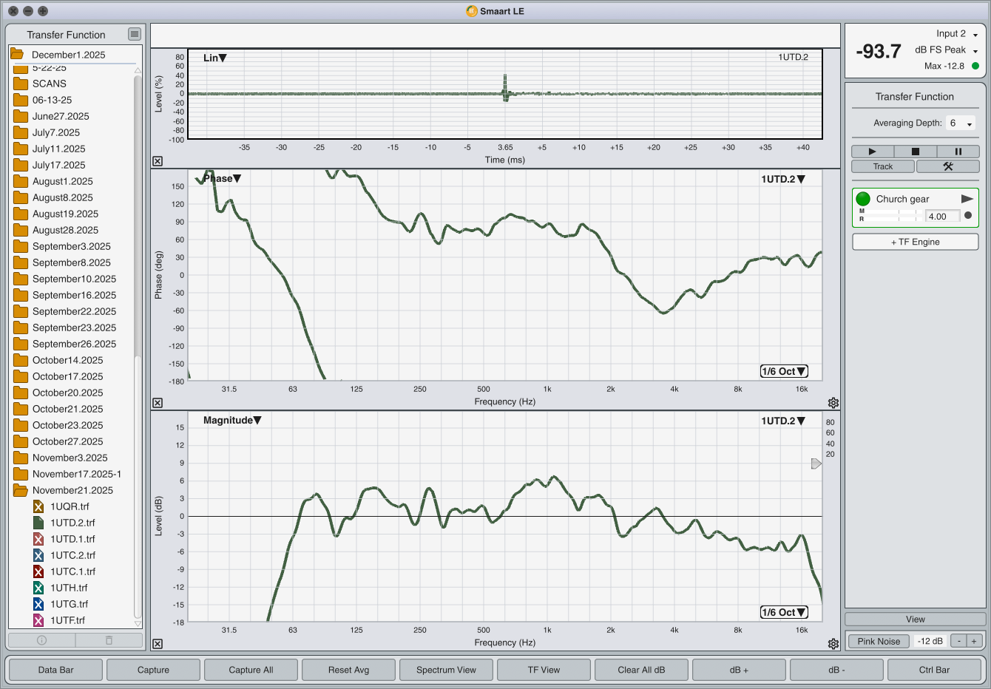This screenshot has height=689, width=991.
Task: Click the Church gear delay value field
Action: click(942, 217)
